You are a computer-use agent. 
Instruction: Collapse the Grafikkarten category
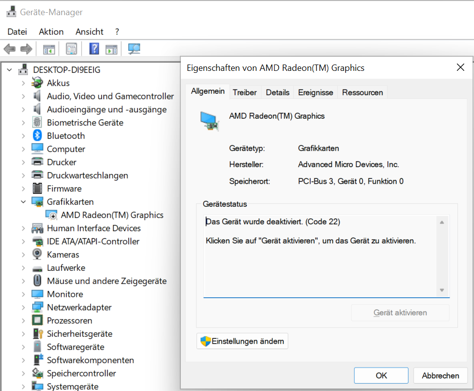pyautogui.click(x=23, y=202)
